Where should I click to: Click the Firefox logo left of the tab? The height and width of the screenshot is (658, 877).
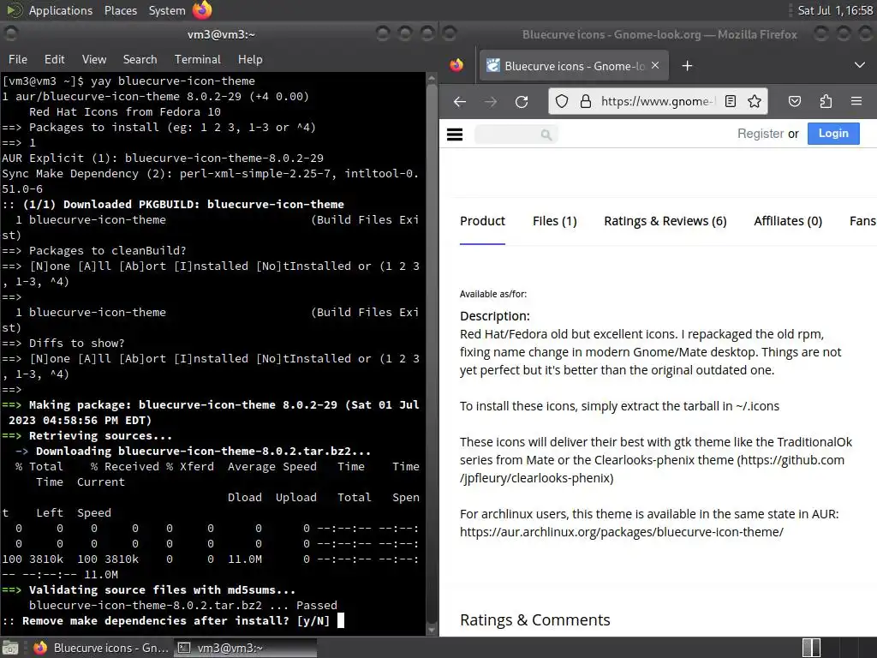[456, 65]
